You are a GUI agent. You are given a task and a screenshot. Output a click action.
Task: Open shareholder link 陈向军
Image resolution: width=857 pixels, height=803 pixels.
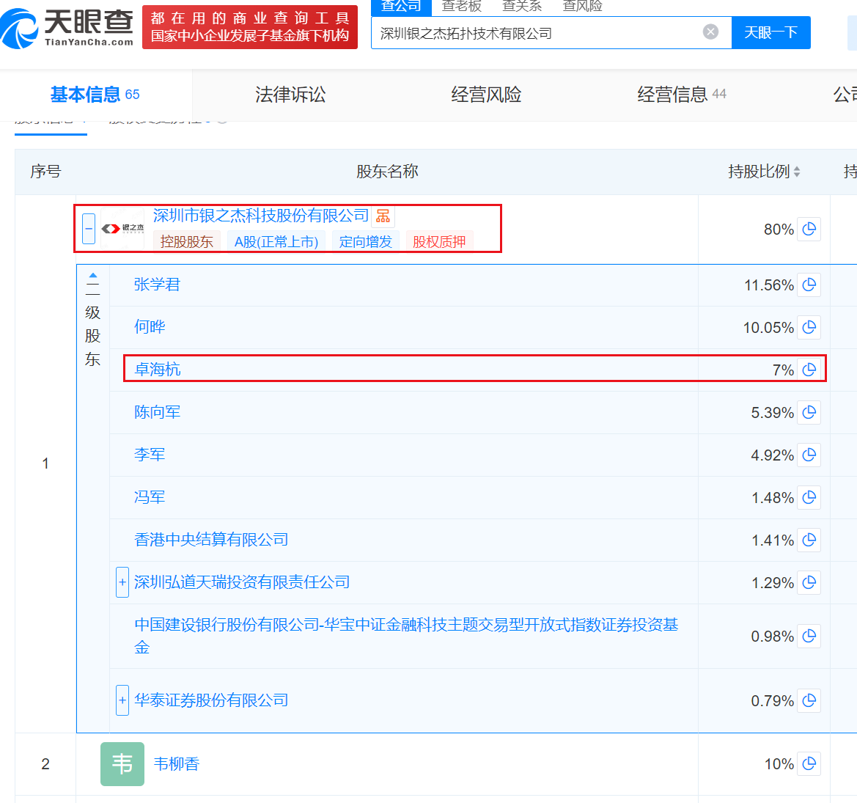pos(157,412)
